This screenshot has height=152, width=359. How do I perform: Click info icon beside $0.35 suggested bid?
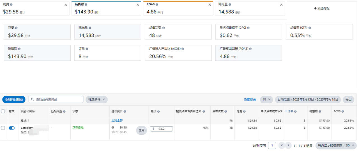pos(113,128)
